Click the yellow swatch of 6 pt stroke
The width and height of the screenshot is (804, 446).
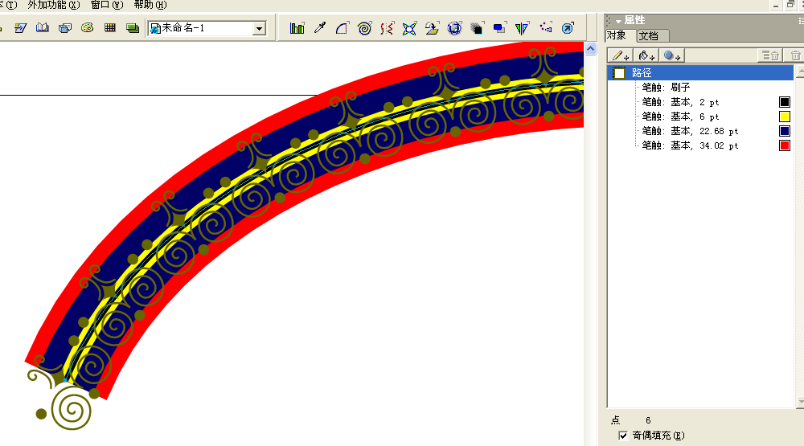pos(785,117)
